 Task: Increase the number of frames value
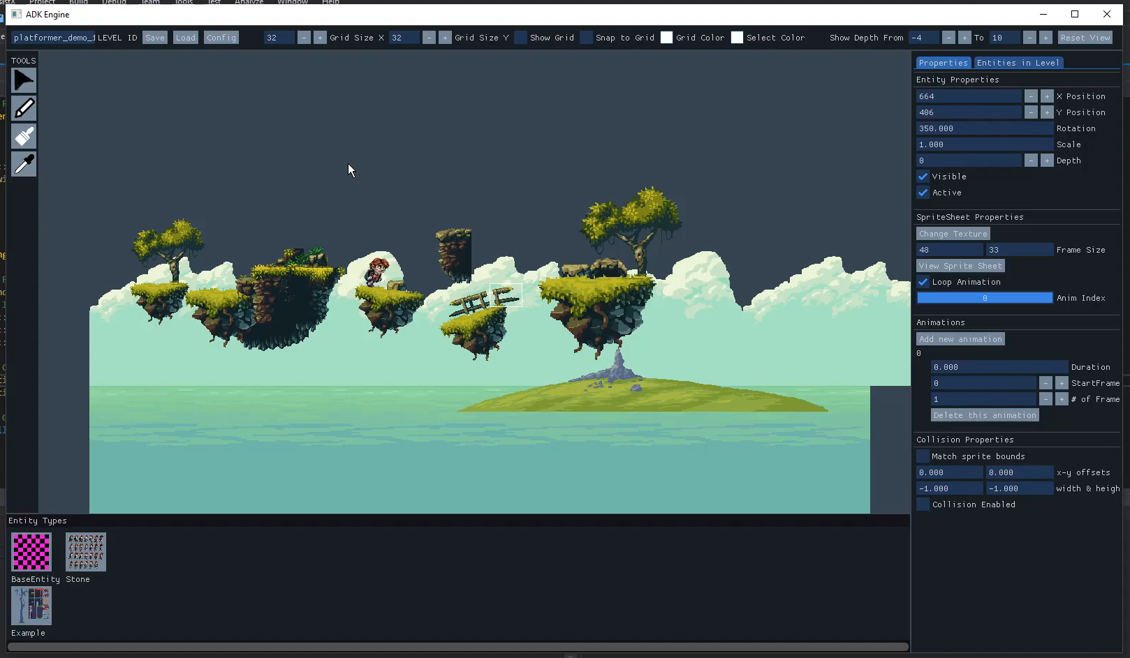pos(1062,399)
